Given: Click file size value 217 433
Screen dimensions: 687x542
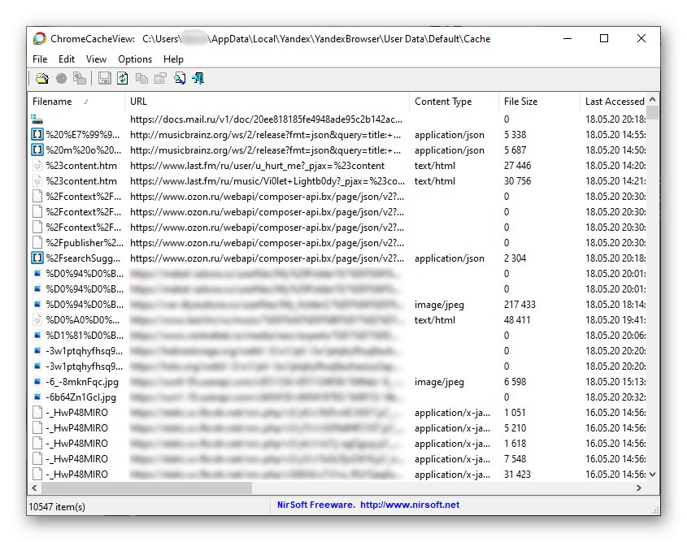Looking at the screenshot, I should (x=520, y=304).
